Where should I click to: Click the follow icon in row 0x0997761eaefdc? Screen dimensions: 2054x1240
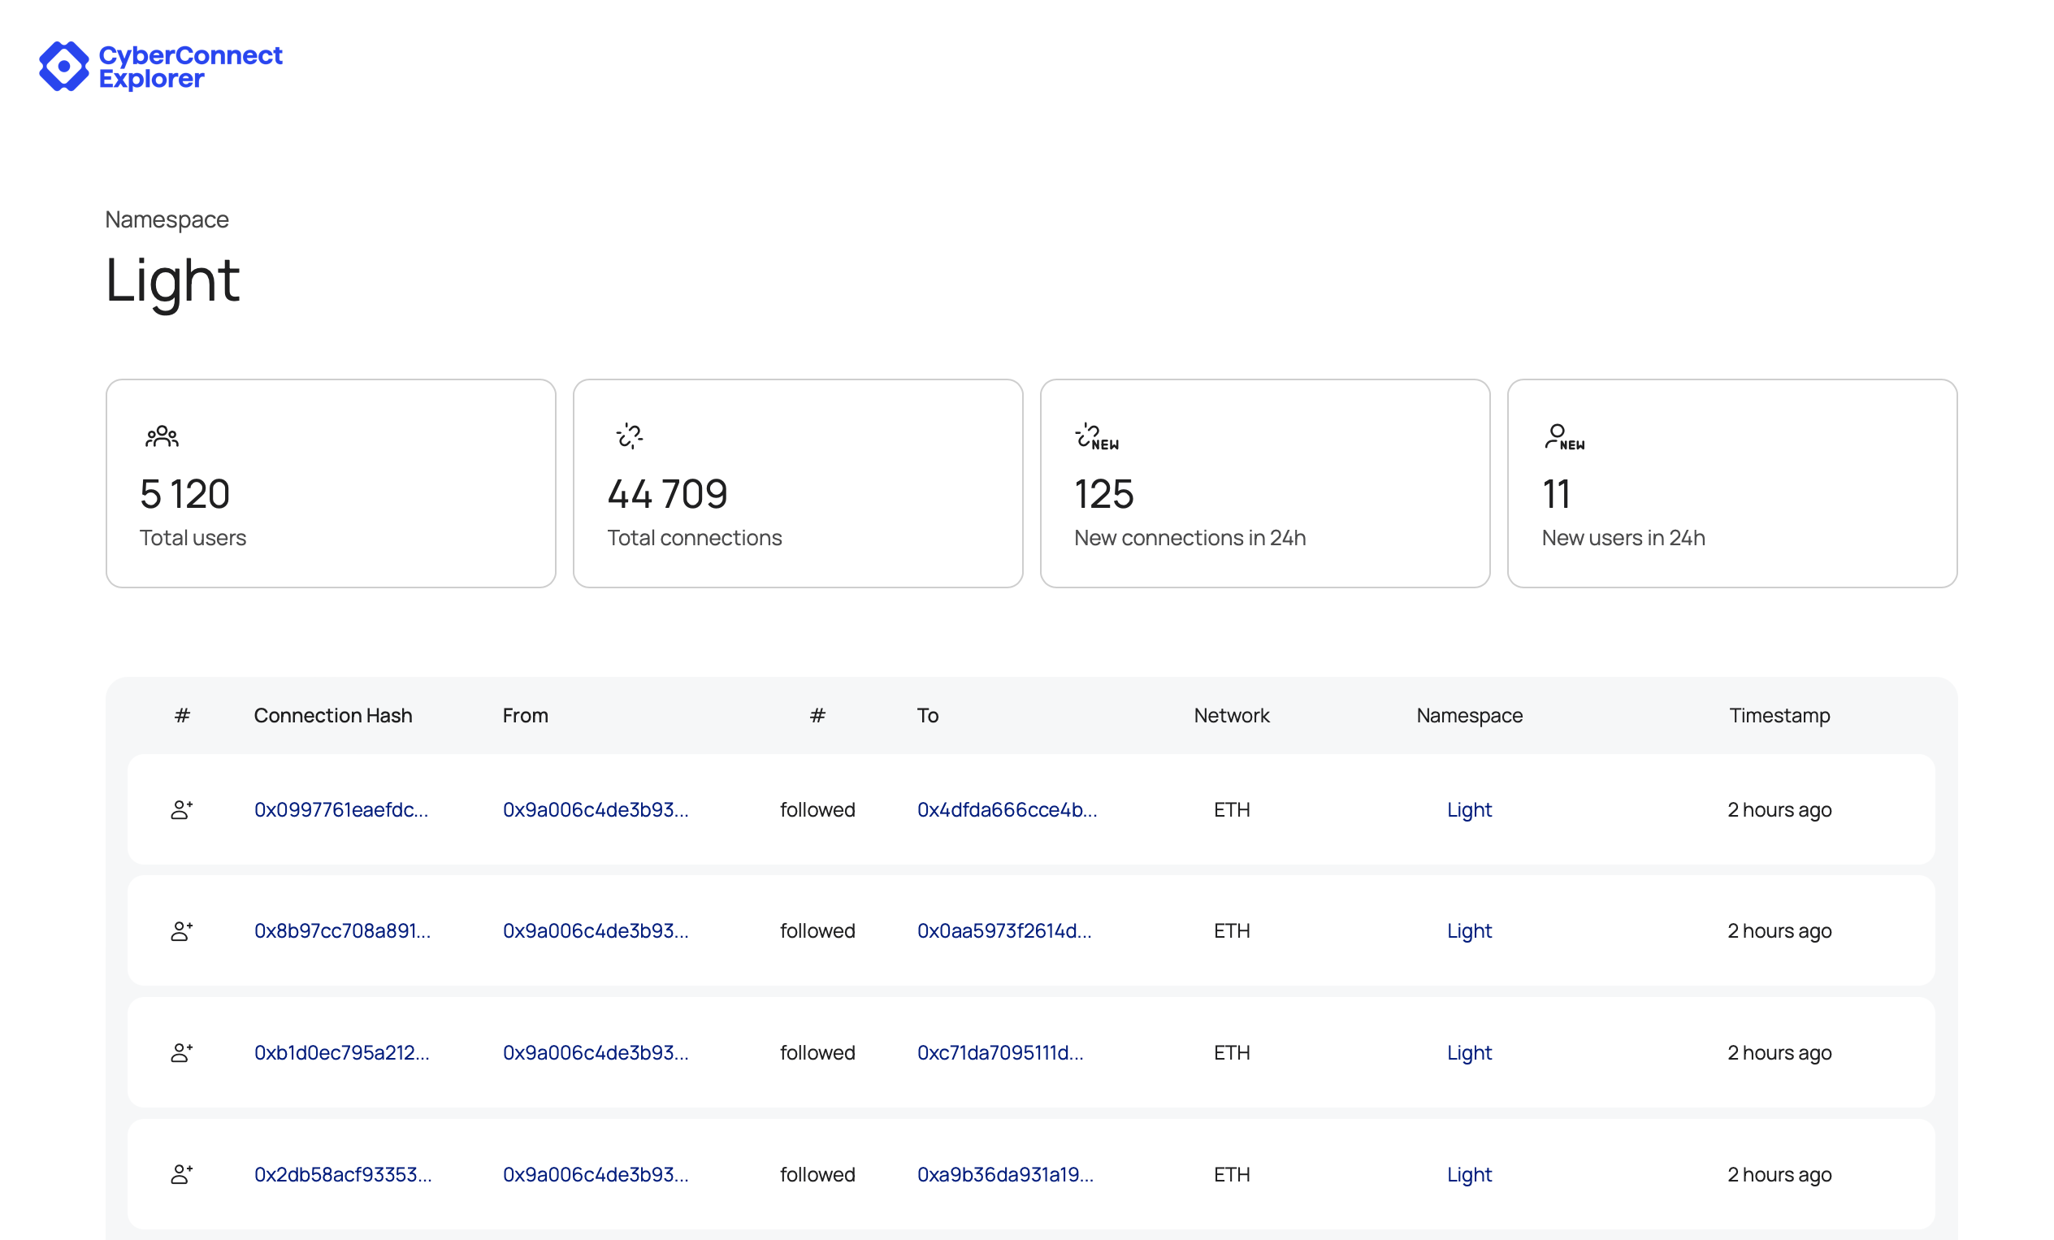click(182, 809)
